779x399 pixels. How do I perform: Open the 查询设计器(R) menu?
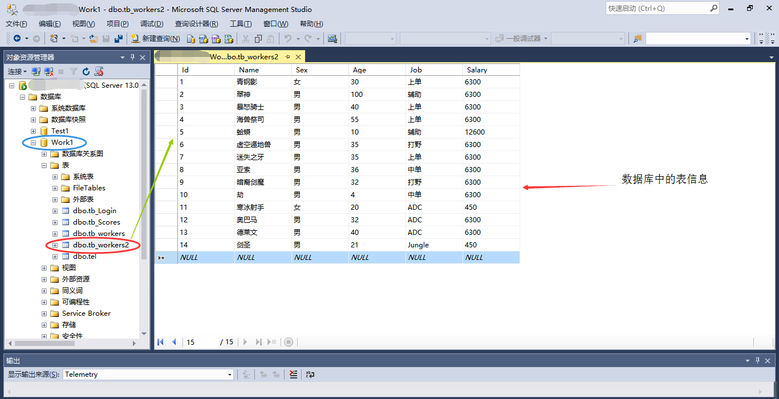(x=196, y=23)
